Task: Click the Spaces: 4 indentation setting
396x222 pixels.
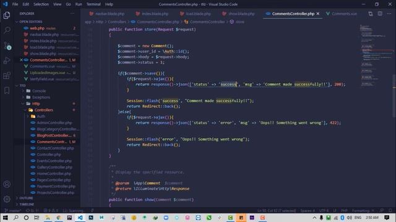Action: 308,211
